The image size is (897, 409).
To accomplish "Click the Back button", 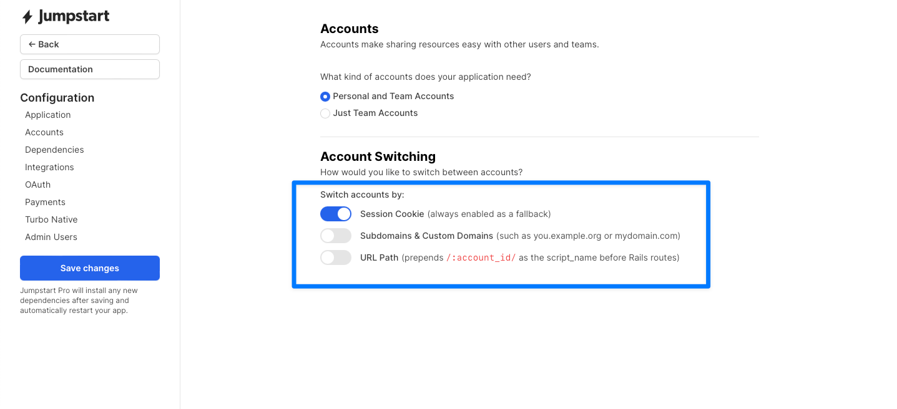I will click(89, 44).
